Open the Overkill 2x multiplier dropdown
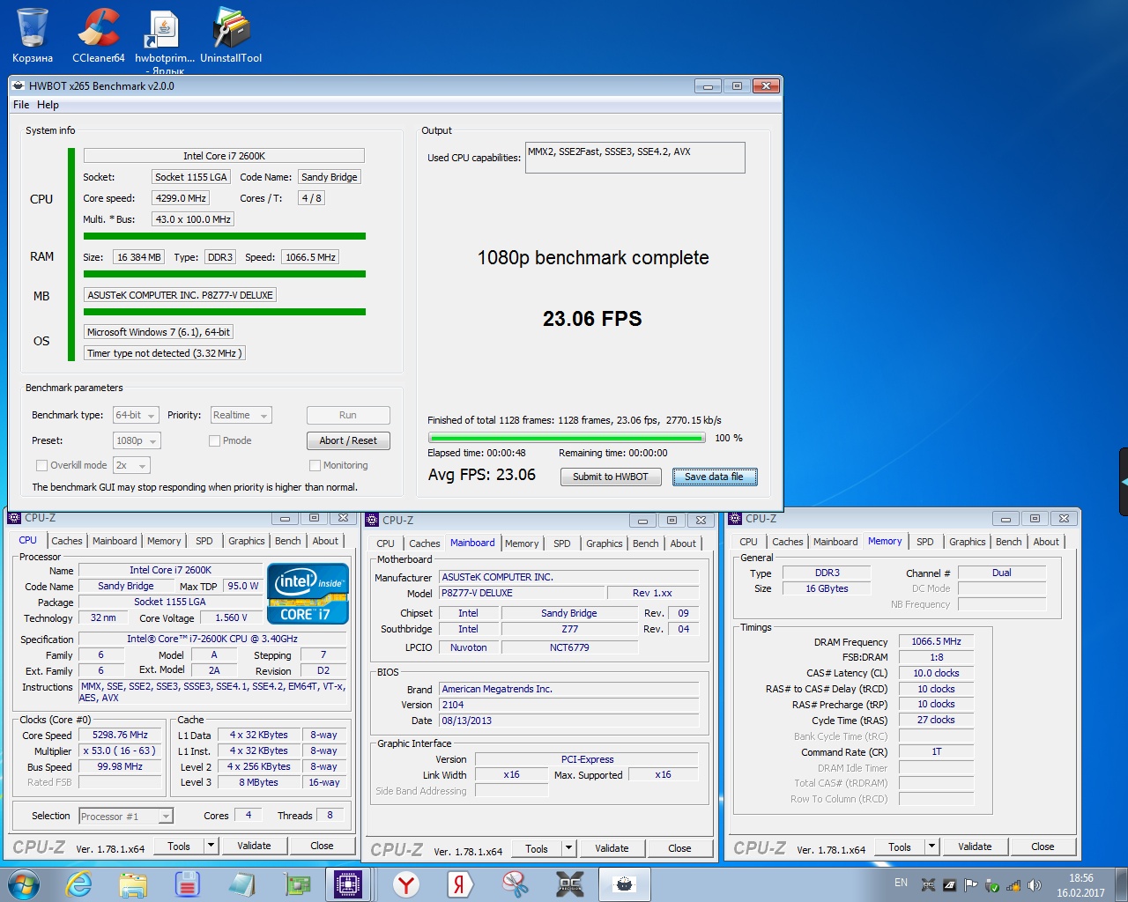This screenshot has height=902, width=1128. tap(131, 465)
